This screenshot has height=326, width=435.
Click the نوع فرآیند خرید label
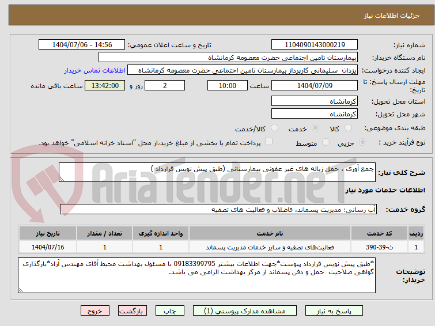point(402,143)
